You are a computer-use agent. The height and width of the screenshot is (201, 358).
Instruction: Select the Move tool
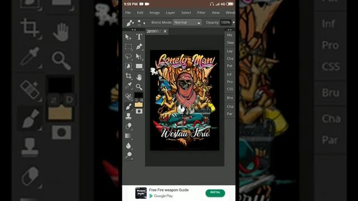[128, 37]
